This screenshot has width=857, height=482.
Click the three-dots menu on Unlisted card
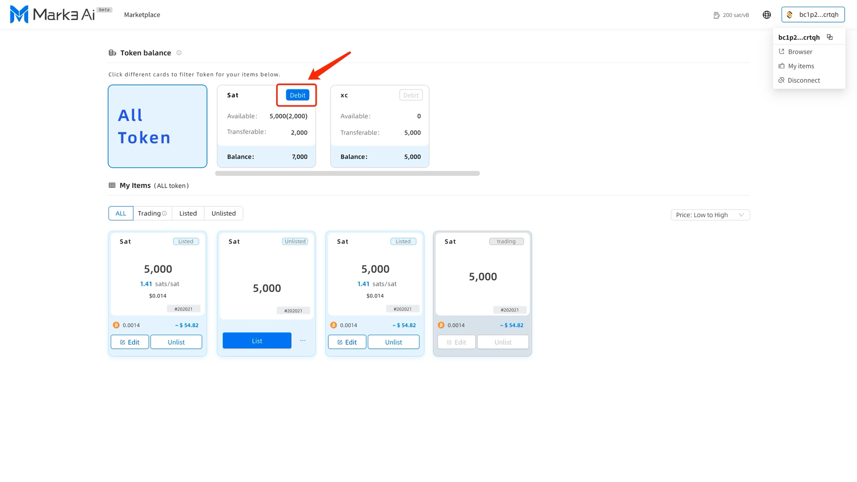click(303, 341)
